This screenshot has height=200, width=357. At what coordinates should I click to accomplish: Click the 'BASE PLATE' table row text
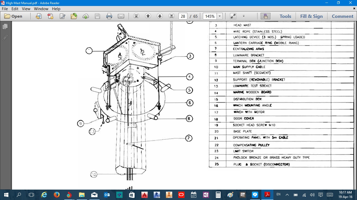coord(243,132)
